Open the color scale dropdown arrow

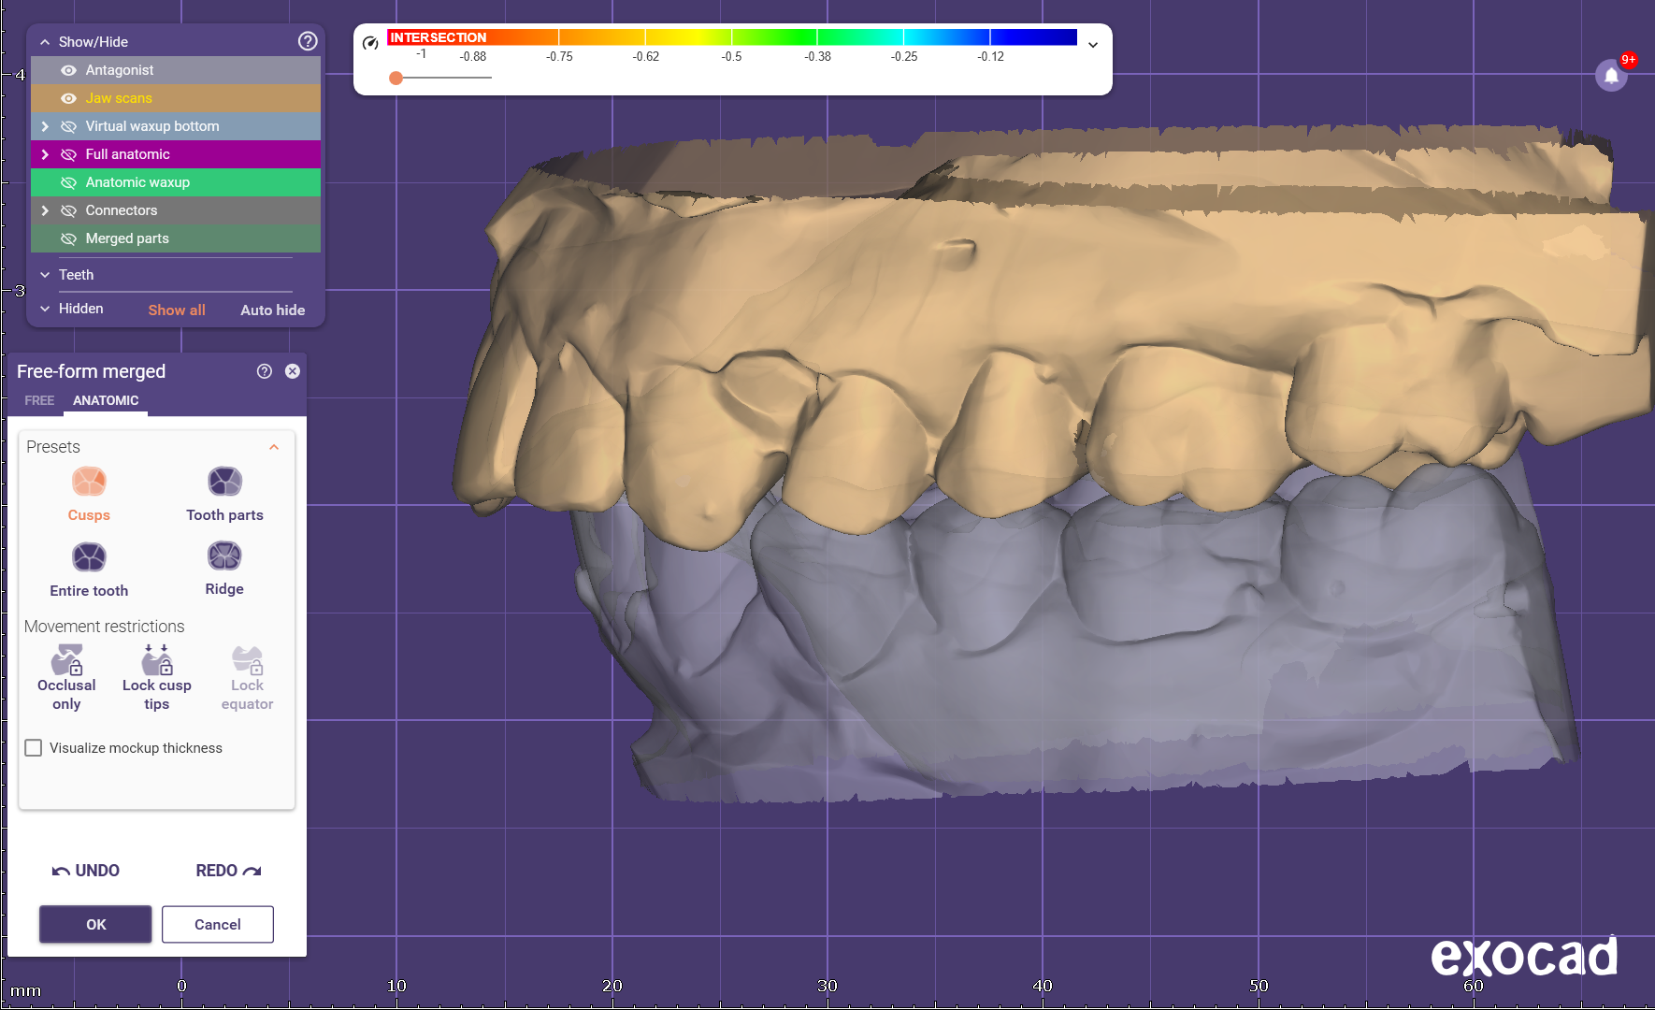coord(1093,45)
